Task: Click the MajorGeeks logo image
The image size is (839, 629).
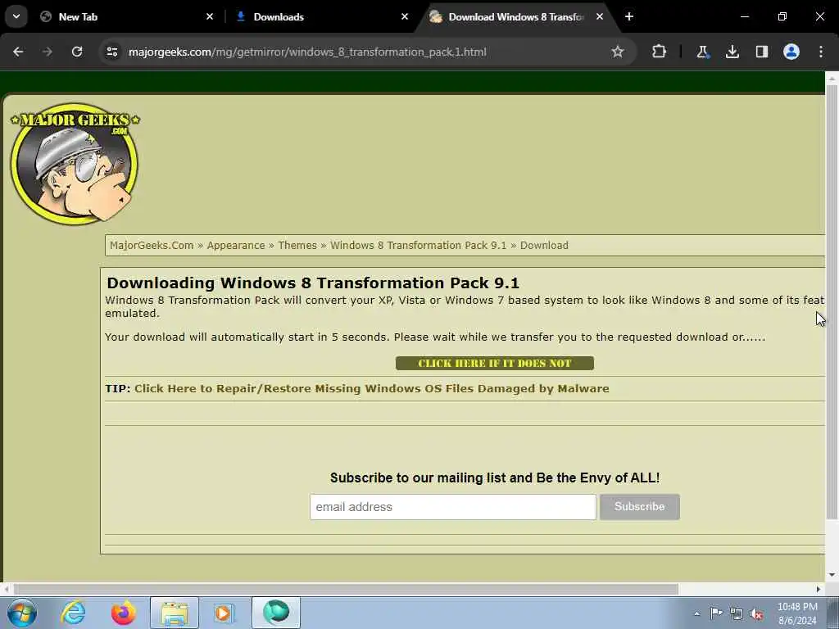Action: pos(75,163)
